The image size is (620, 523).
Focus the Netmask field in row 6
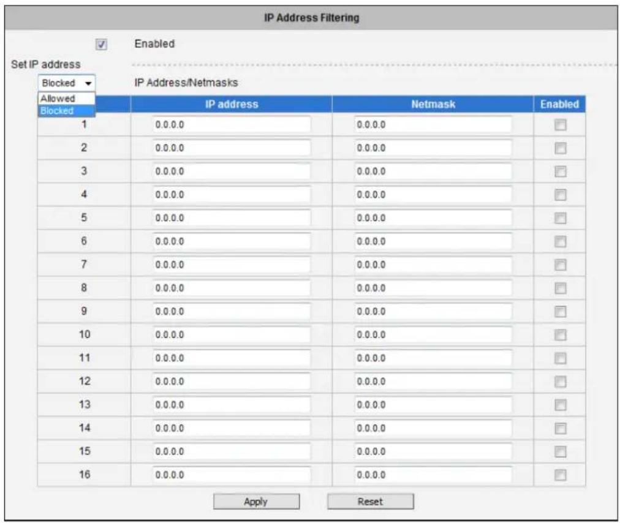tap(433, 241)
